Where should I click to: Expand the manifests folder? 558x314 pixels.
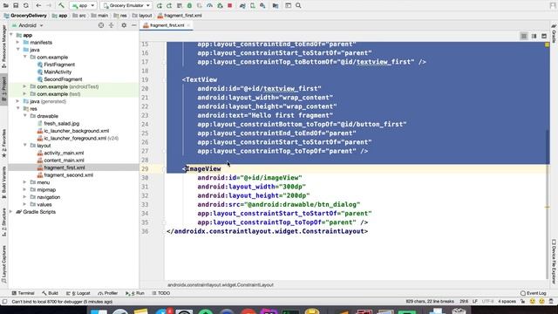click(18, 43)
